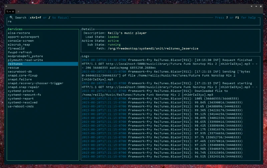The height and width of the screenshot is (168, 267).
Task: Focus the search input containing 're'
Action: [133, 21]
